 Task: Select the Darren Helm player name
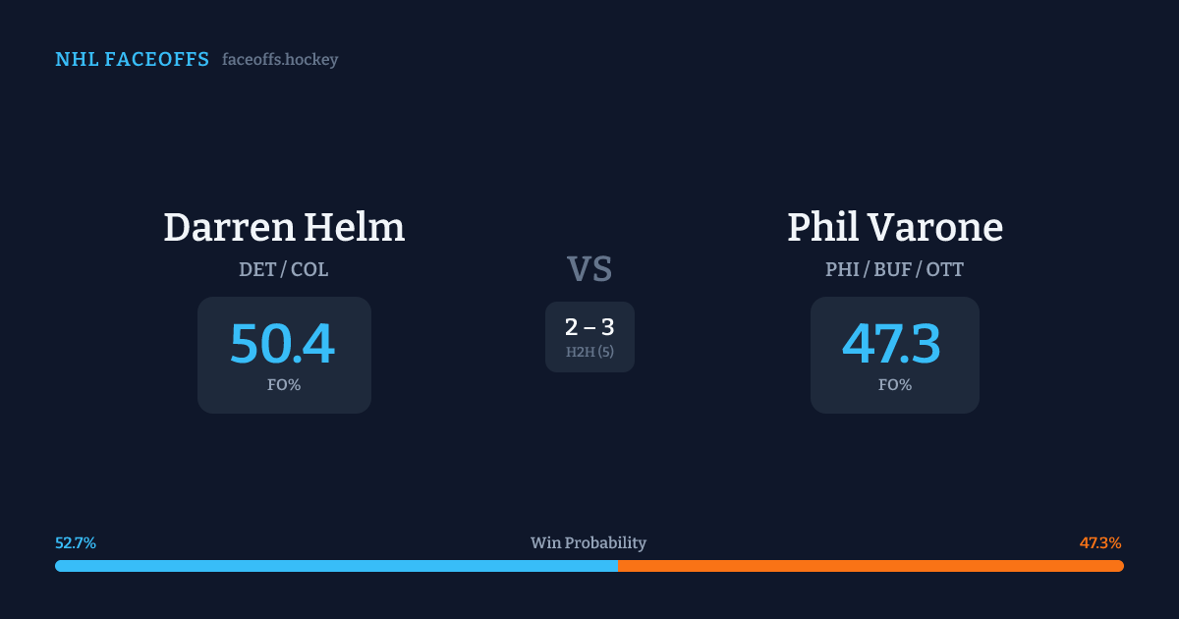coord(284,227)
